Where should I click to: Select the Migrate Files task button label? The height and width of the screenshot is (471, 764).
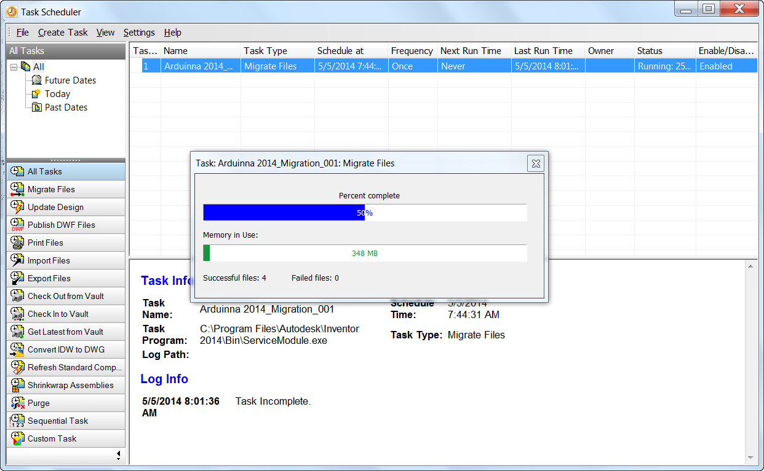click(51, 189)
